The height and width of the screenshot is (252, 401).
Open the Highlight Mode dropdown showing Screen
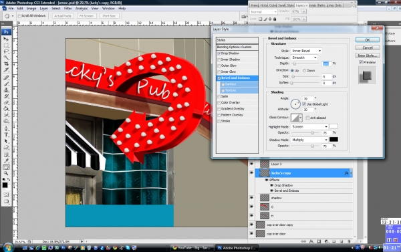(309, 126)
